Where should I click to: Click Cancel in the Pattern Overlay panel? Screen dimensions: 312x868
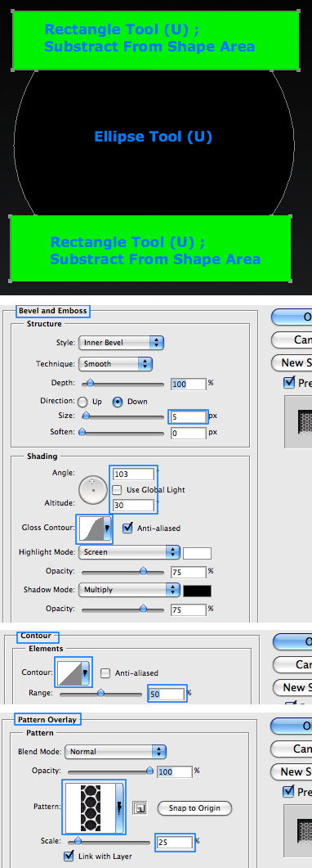292,749
